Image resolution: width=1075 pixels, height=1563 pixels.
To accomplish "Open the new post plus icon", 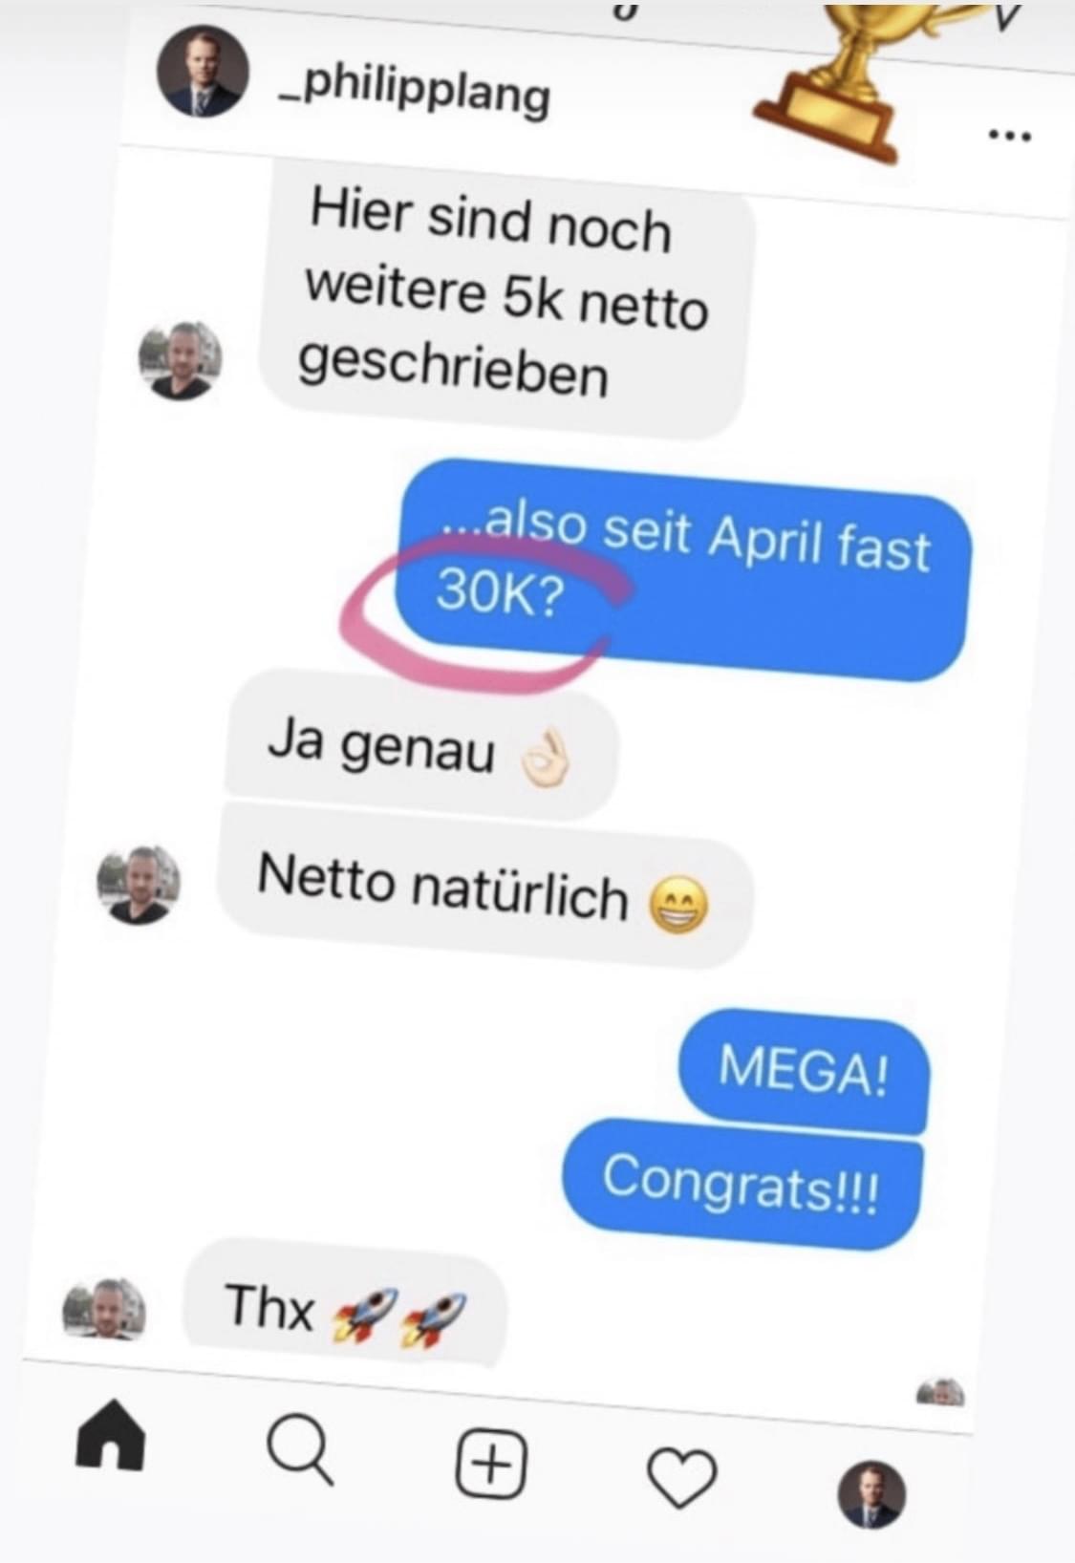I will (x=491, y=1463).
